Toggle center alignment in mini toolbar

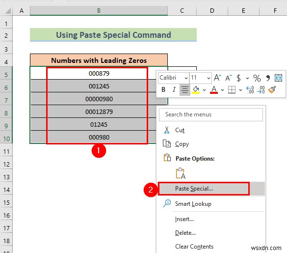pos(184,89)
